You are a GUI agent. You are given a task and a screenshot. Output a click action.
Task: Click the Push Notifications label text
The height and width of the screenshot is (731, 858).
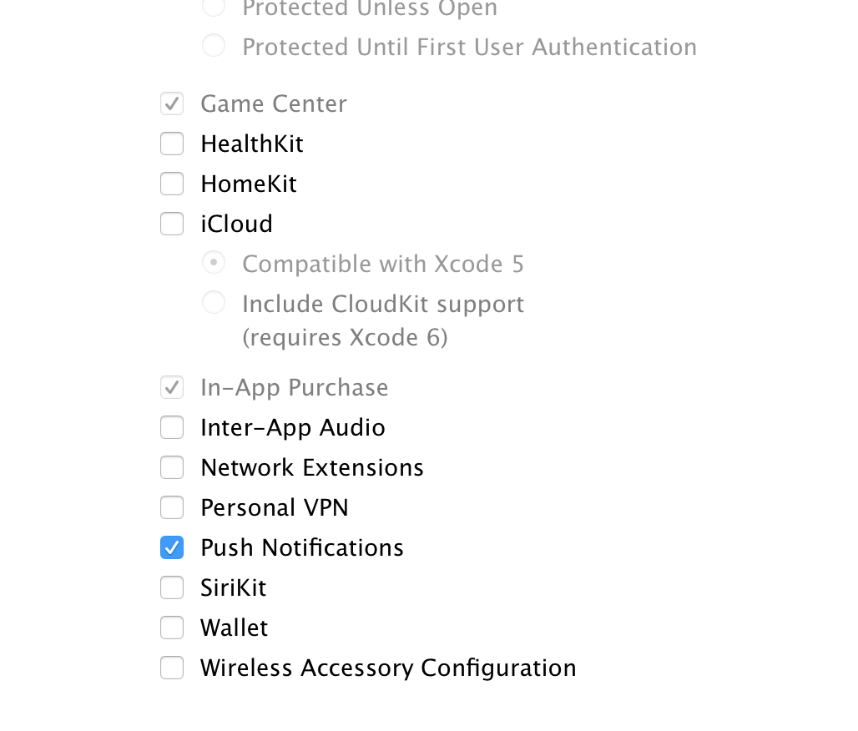pyautogui.click(x=302, y=547)
